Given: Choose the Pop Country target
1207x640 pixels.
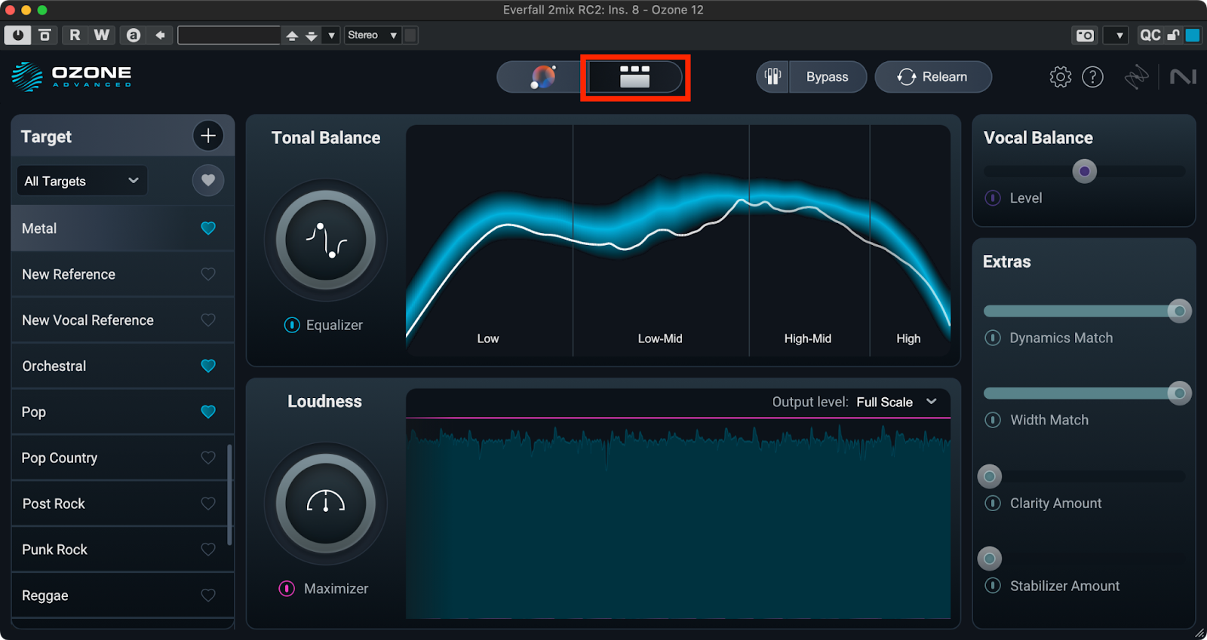Looking at the screenshot, I should [60, 458].
